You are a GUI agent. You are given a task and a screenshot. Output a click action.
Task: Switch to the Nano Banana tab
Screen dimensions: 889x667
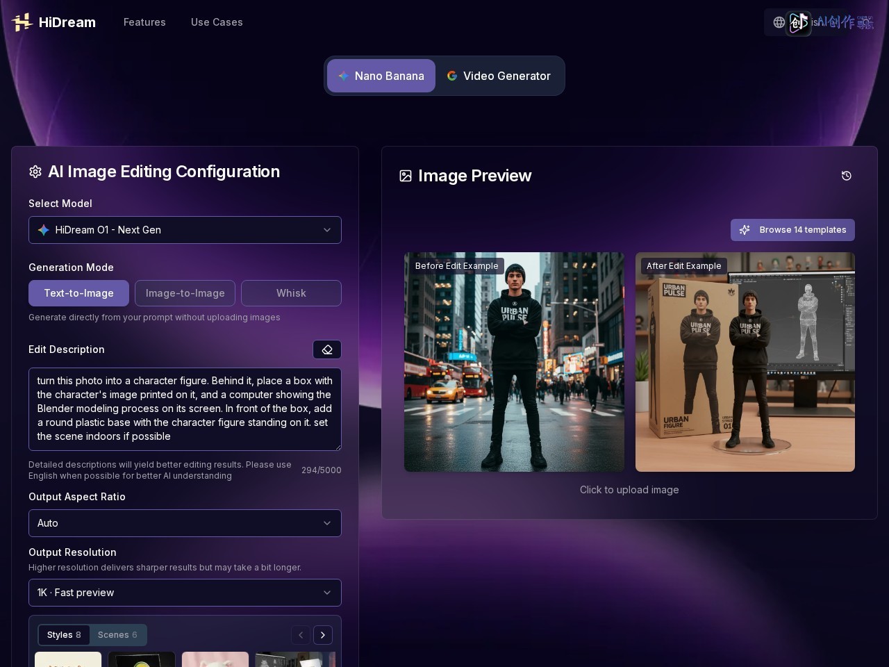tap(381, 76)
